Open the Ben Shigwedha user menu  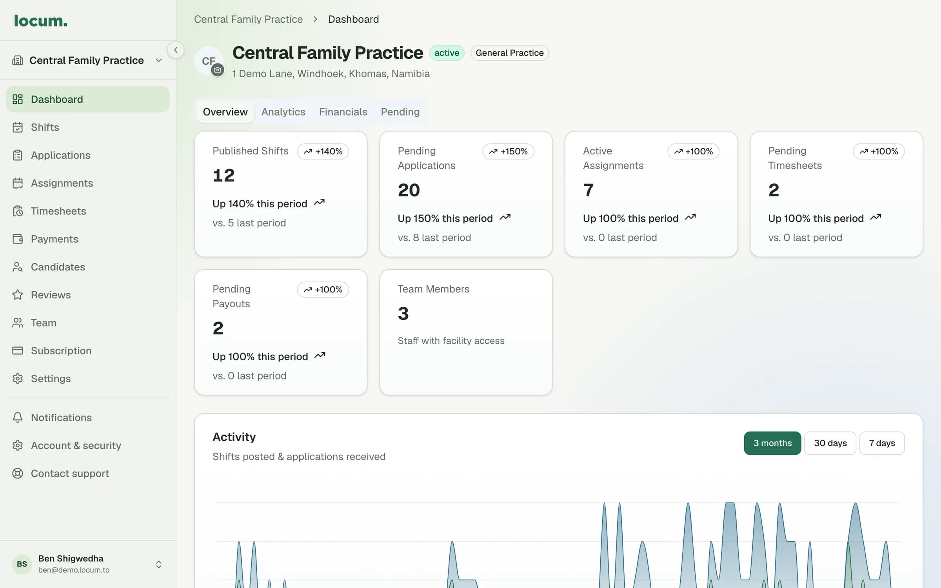(88, 564)
